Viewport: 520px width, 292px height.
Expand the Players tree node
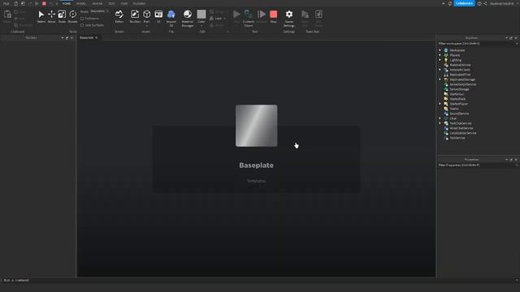(440, 55)
